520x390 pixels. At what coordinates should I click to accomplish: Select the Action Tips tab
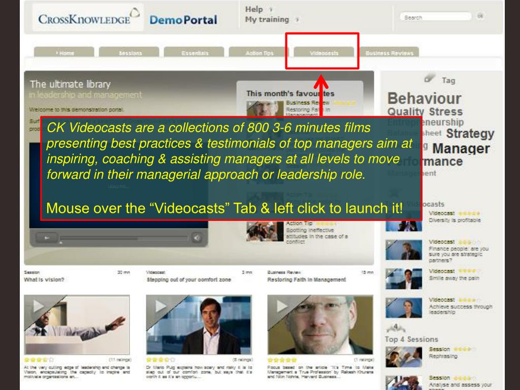click(x=259, y=52)
